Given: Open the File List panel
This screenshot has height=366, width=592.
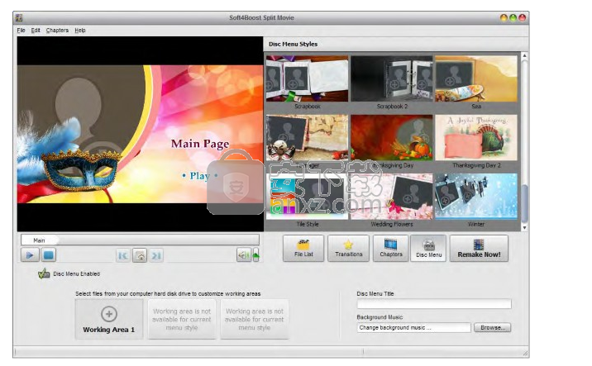Looking at the screenshot, I should (x=303, y=248).
